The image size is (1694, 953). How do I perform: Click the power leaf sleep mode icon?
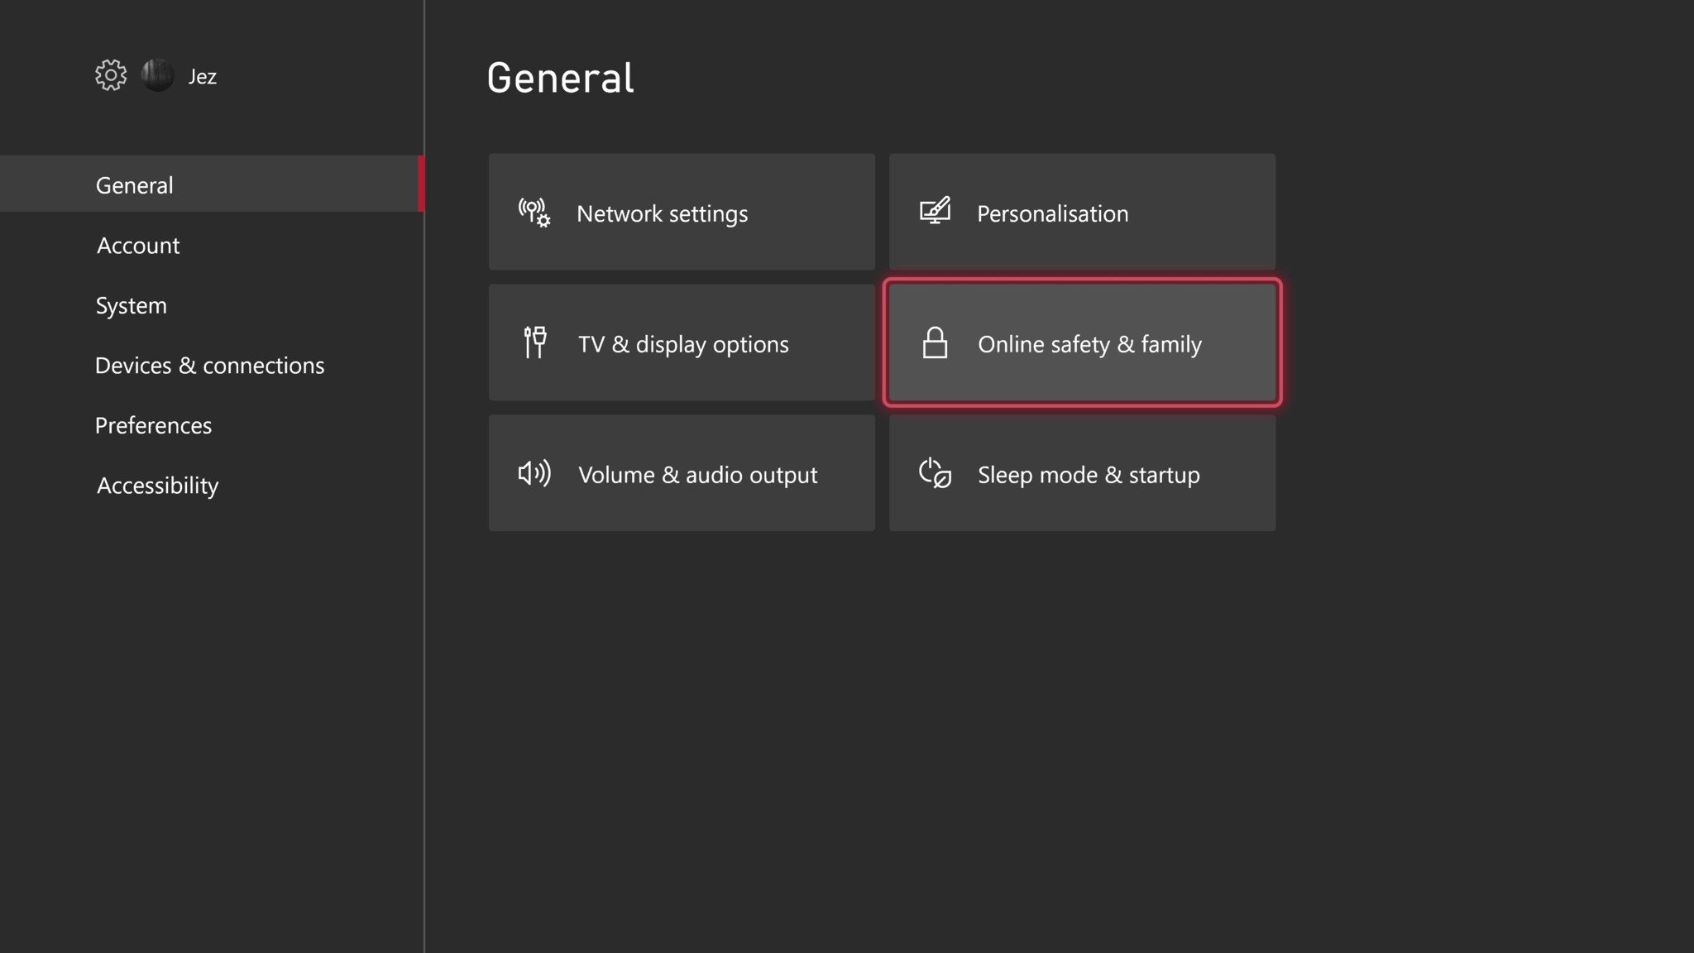tap(935, 473)
